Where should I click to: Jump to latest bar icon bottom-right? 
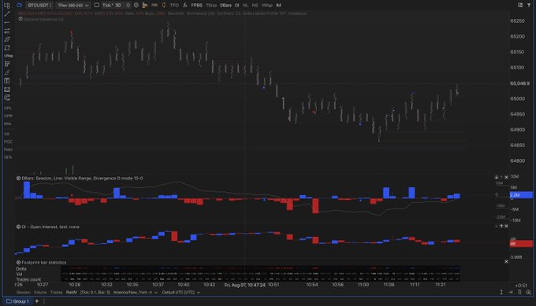pyautogui.click(x=511, y=292)
